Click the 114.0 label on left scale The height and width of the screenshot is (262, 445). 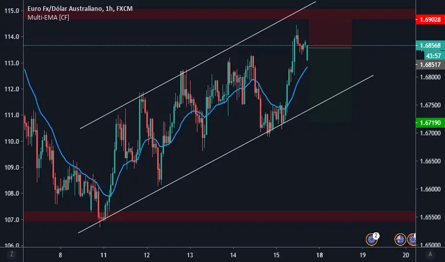12,37
